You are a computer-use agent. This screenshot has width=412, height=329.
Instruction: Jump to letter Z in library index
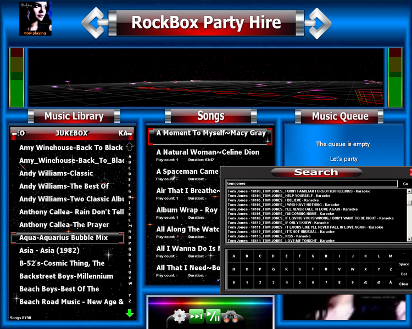click(x=130, y=301)
